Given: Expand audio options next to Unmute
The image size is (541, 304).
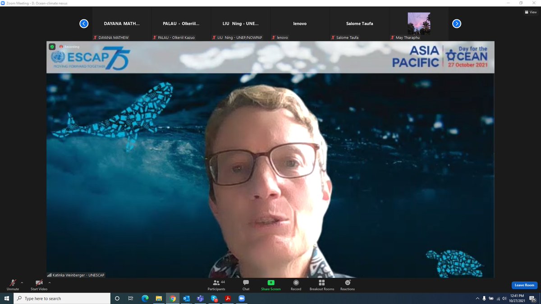Looking at the screenshot, I should click(22, 282).
